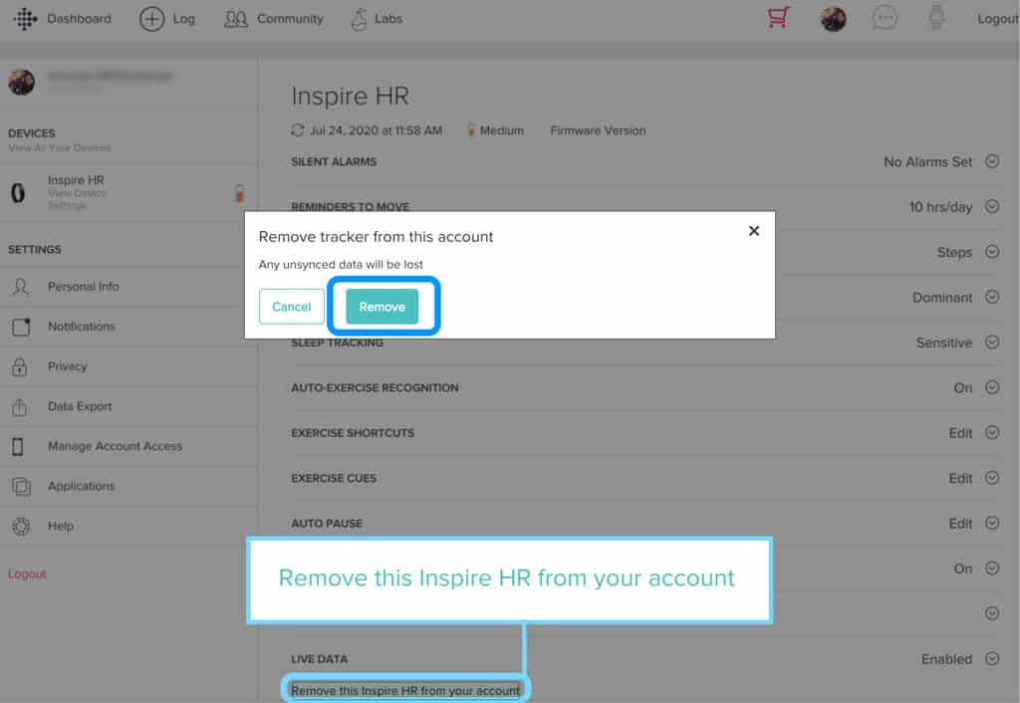The width and height of the screenshot is (1020, 703).
Task: Click the Help lifebuoy icon
Action: click(20, 526)
